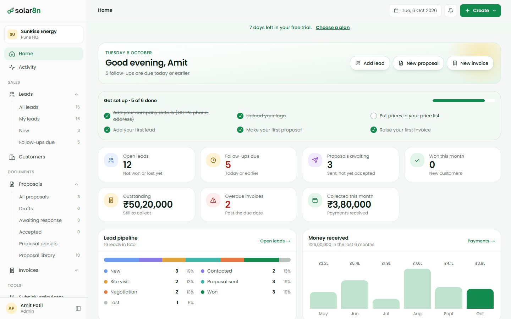Viewport: 511px width, 319px height.
Task: Open the SunRise Energy workspace switcher
Action: point(44,34)
